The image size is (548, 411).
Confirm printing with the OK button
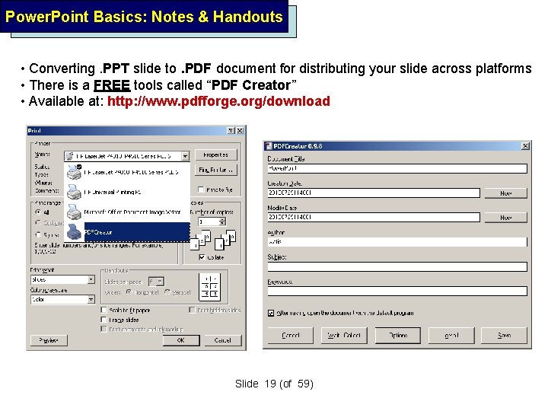[x=181, y=340]
